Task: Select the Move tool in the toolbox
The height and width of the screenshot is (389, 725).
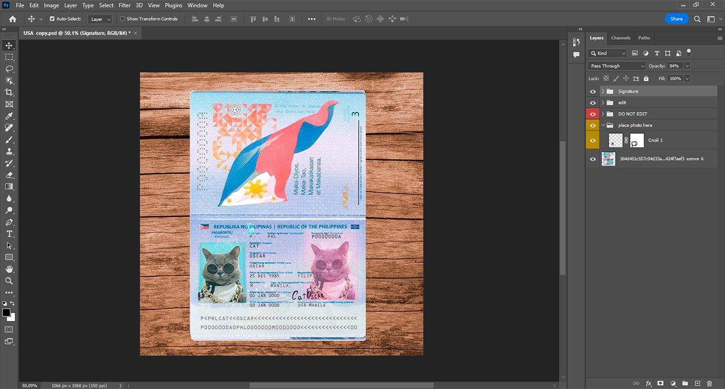Action: 9,45
